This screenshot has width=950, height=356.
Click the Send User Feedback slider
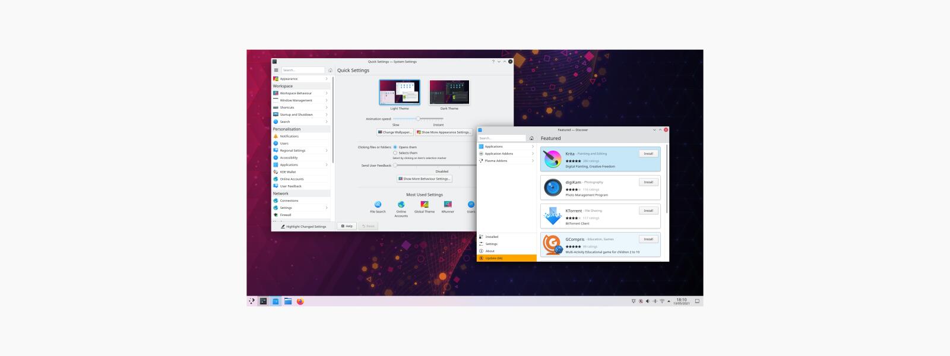[434, 166]
